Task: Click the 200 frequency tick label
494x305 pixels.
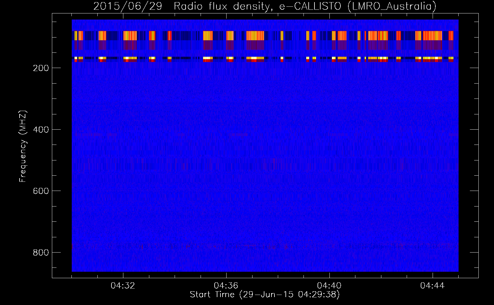Action: (x=41, y=68)
